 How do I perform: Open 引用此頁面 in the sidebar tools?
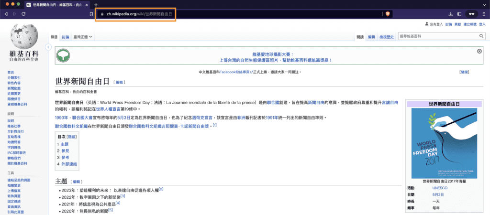click(16, 212)
